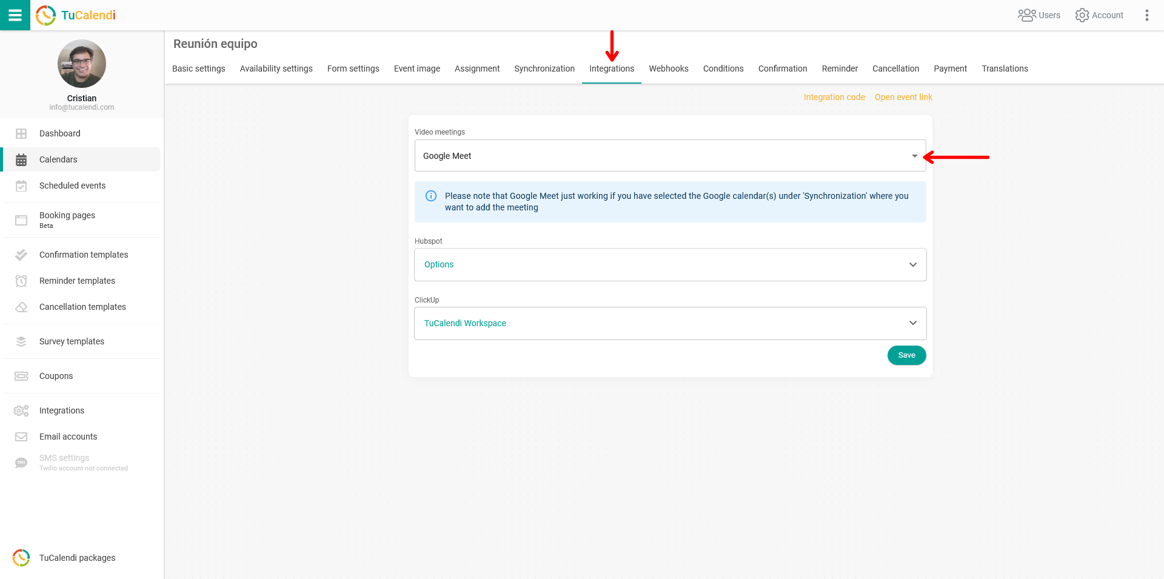The image size is (1164, 579).
Task: Click Cristian's profile photo
Action: coord(81,64)
